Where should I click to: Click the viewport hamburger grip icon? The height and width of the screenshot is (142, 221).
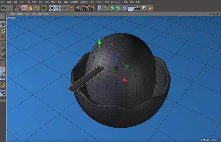tap(8, 14)
